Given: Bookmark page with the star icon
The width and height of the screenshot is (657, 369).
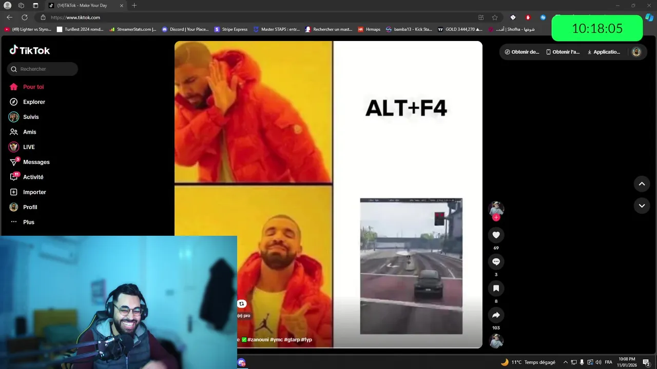Looking at the screenshot, I should 495,17.
